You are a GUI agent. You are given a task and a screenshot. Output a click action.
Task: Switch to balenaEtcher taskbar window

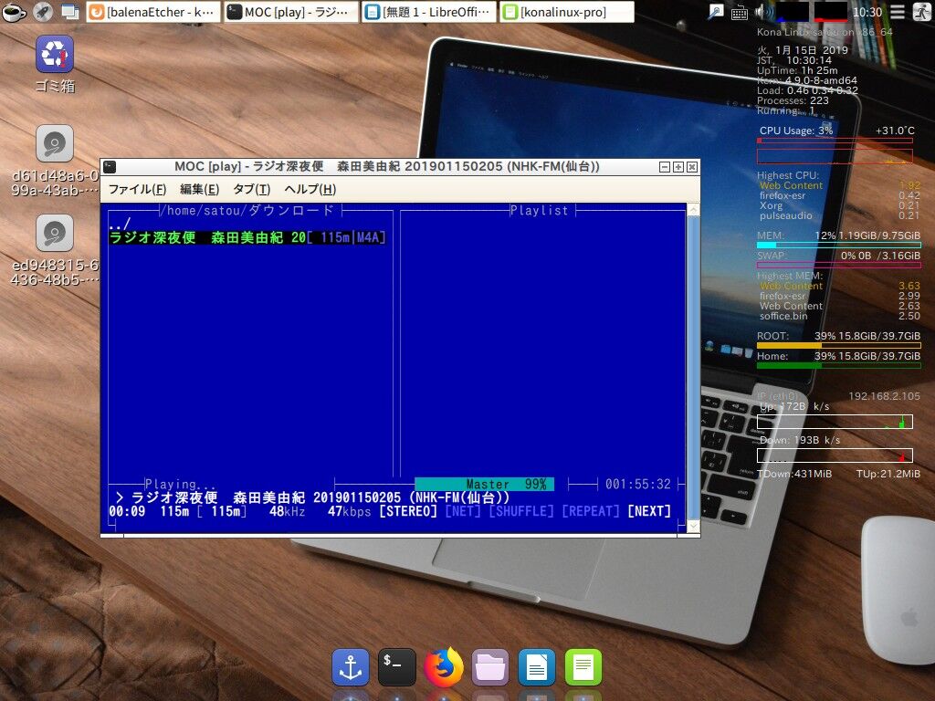(153, 11)
